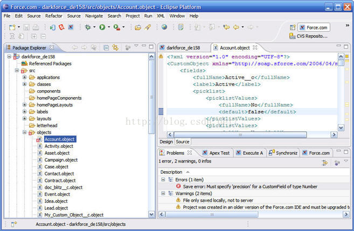Image resolution: width=354 pixels, height=231 pixels.
Task: Collapse the Warnings group in Problems
Action: (x=163, y=193)
